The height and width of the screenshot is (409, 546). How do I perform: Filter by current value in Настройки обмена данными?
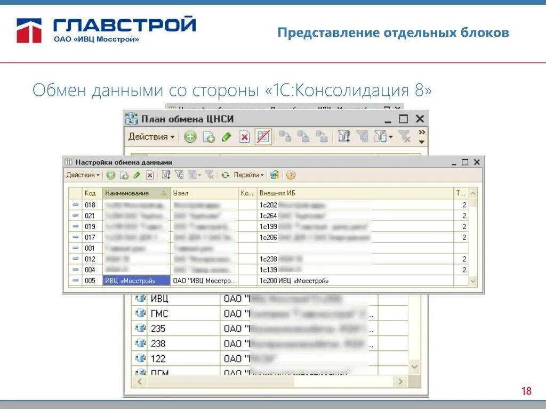[179, 175]
